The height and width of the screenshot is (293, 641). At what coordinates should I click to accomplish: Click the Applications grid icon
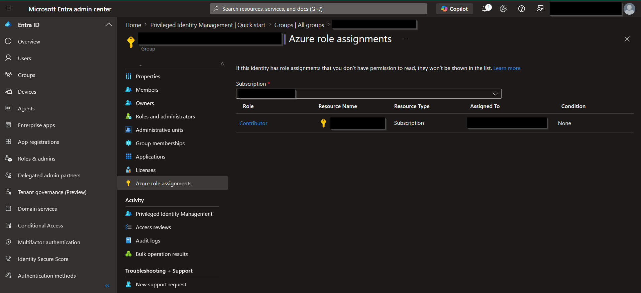click(x=128, y=157)
